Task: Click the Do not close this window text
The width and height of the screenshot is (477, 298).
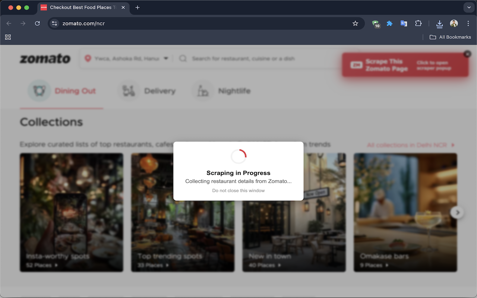Action: point(238,190)
